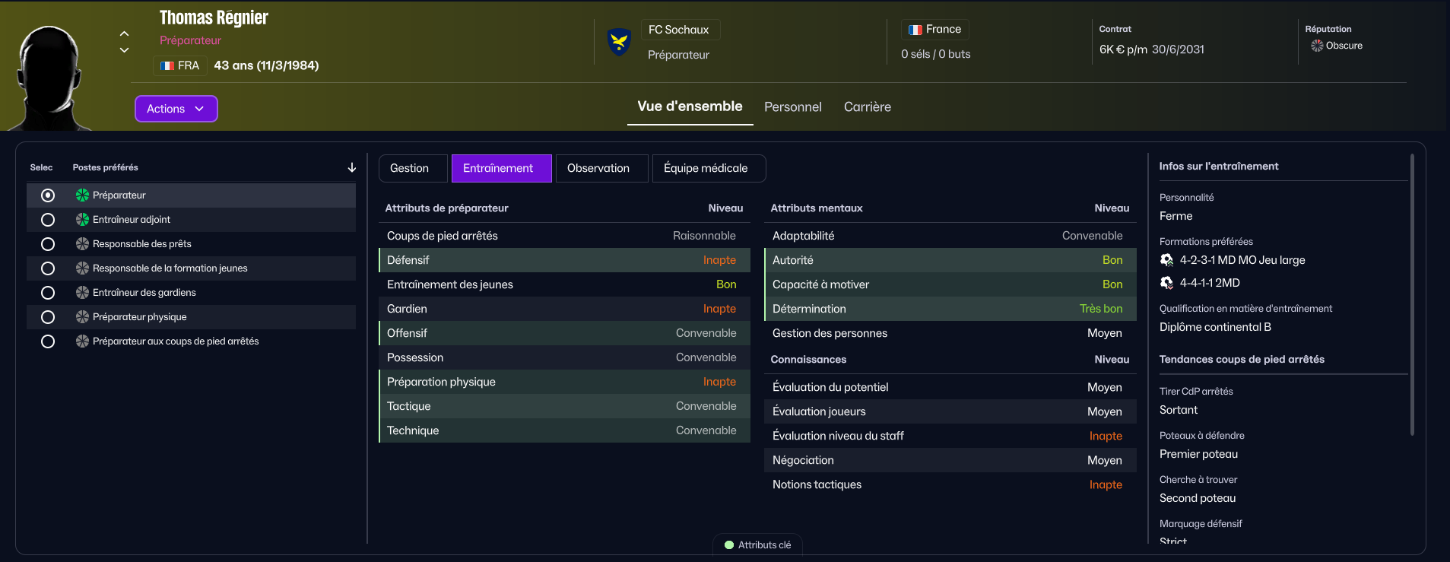Select the Préparateur physique radio button
Image resolution: width=1450 pixels, height=562 pixels.
tap(48, 317)
